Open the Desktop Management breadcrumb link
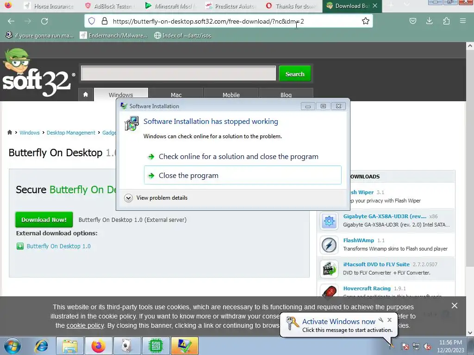 (x=71, y=133)
